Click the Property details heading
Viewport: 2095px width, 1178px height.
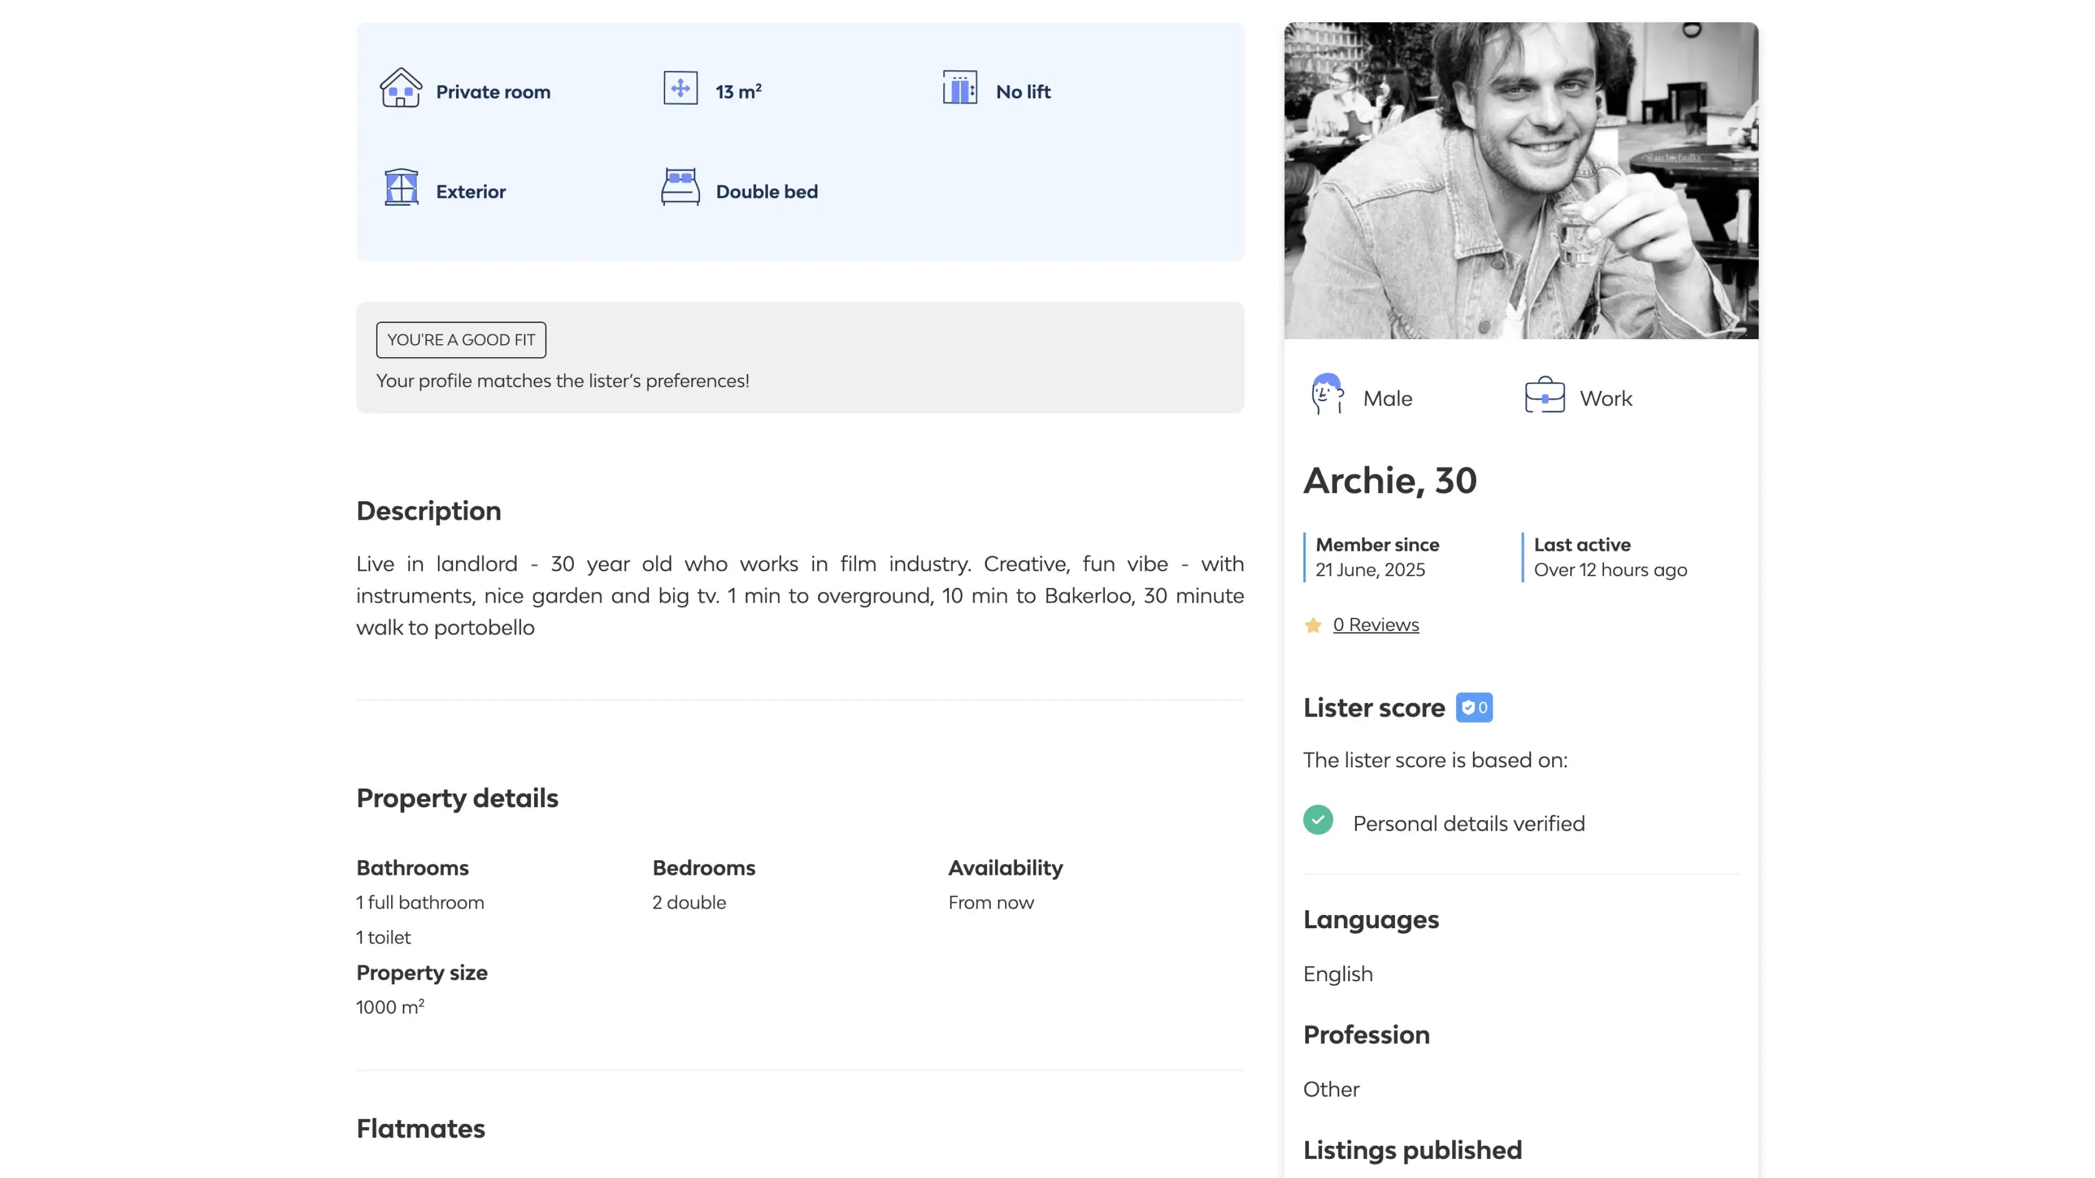point(457,797)
